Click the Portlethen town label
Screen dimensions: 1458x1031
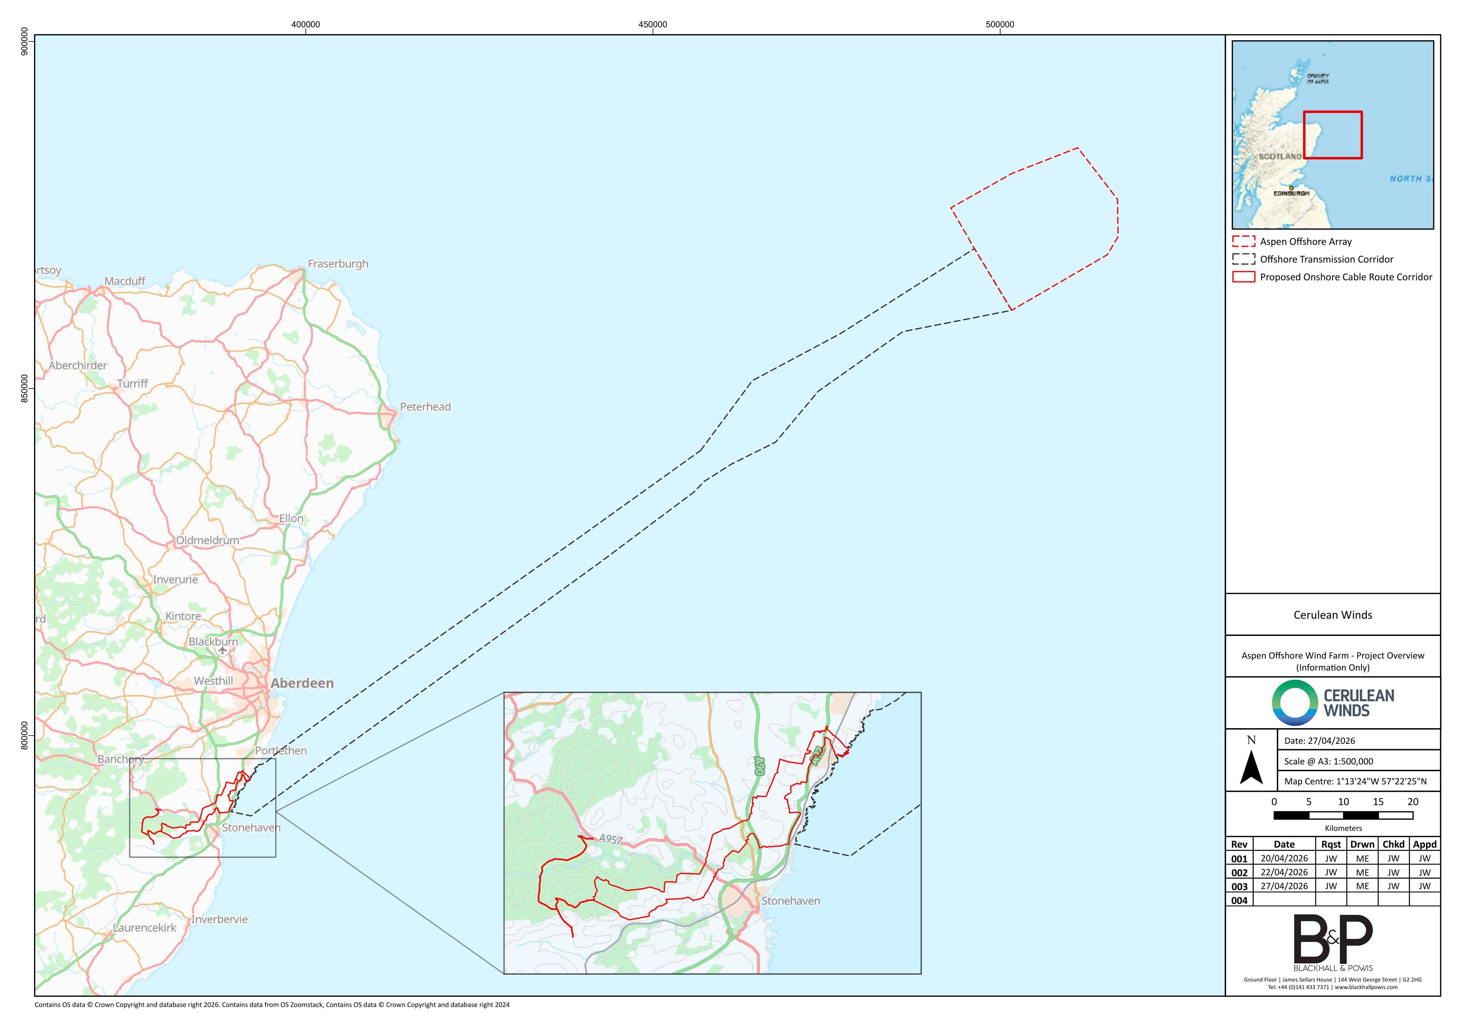pos(281,751)
